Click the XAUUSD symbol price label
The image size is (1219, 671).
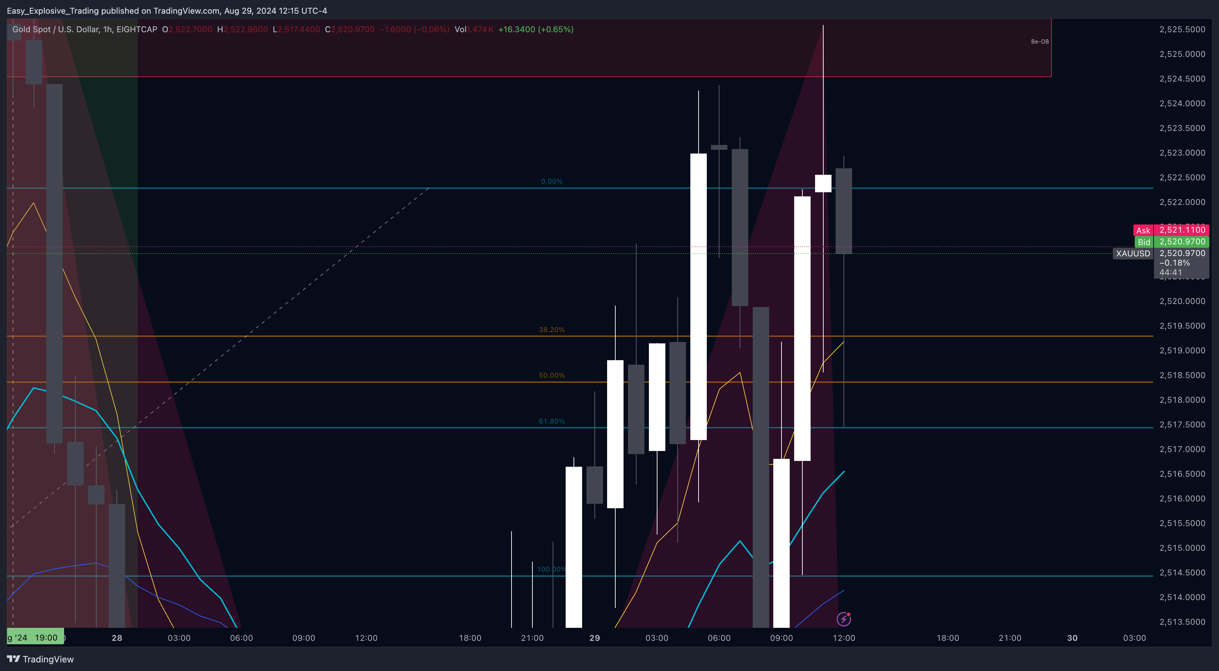point(1133,254)
